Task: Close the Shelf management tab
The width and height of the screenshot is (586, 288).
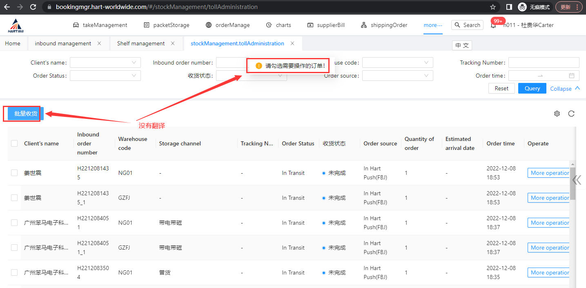Action: (173, 43)
